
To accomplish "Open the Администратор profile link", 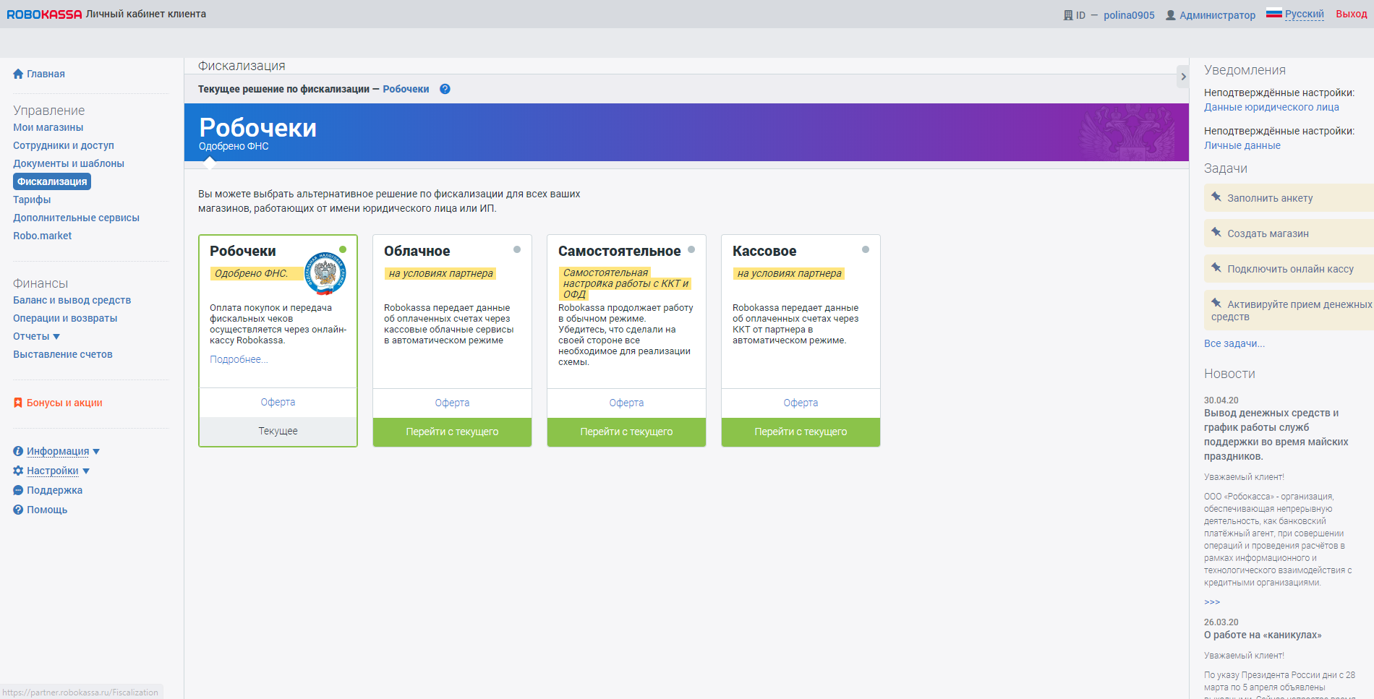I will point(1217,15).
